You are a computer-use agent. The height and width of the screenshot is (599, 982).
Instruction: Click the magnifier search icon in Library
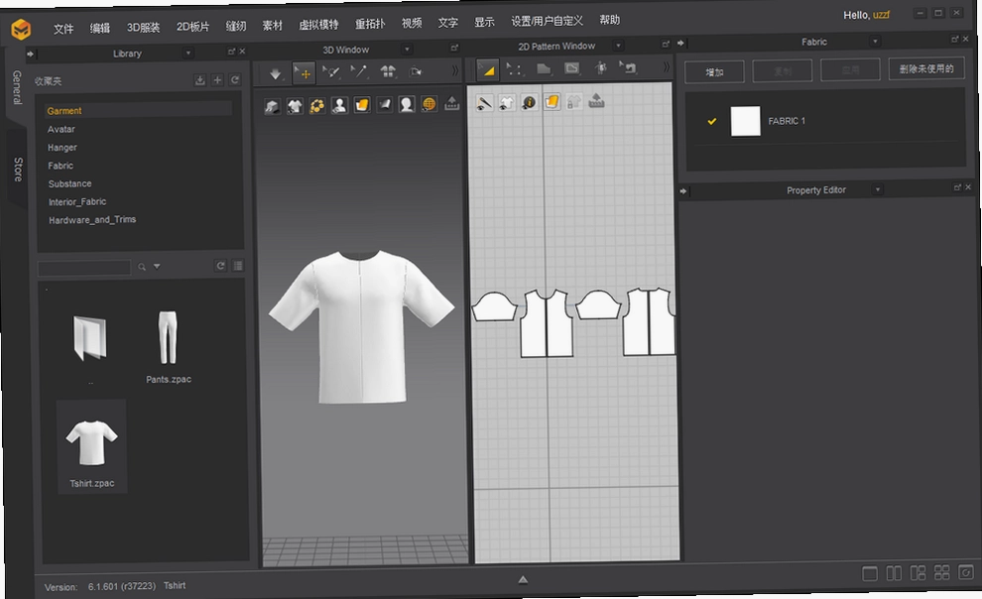pos(142,267)
